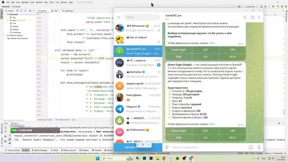Click the lower F/S bot button

point(205,138)
